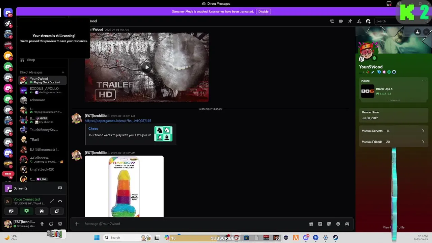Open weather widget showing 13°C
This screenshot has width=432, height=243.
pyautogui.click(x=11, y=238)
